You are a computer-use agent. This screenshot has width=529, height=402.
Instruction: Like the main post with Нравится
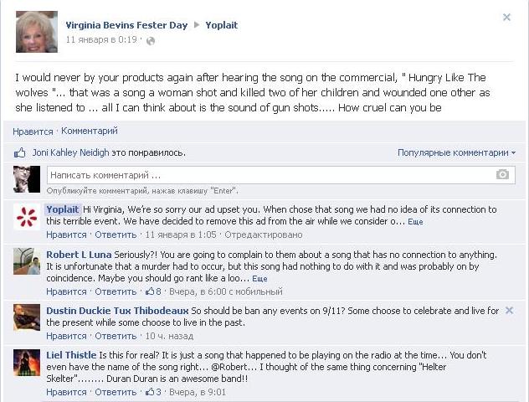coord(33,131)
